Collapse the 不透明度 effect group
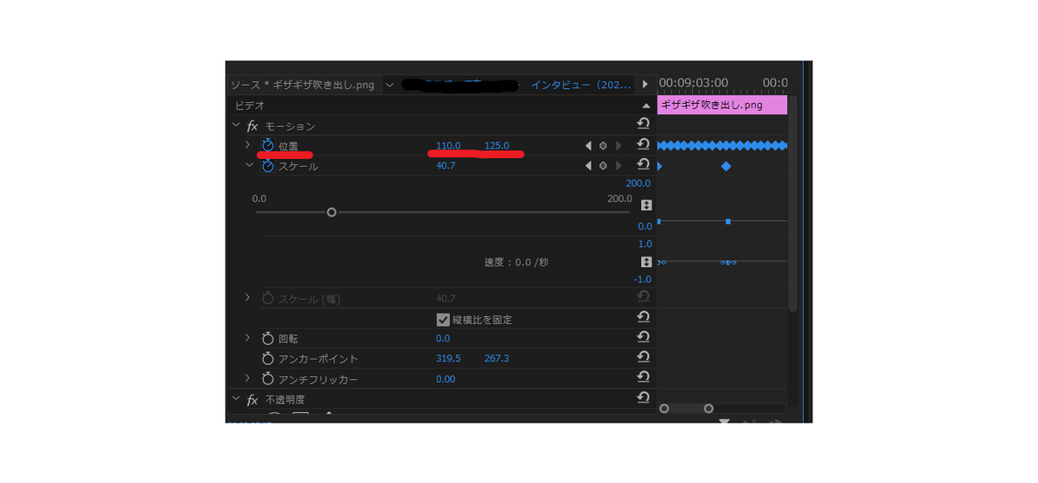 (x=235, y=399)
